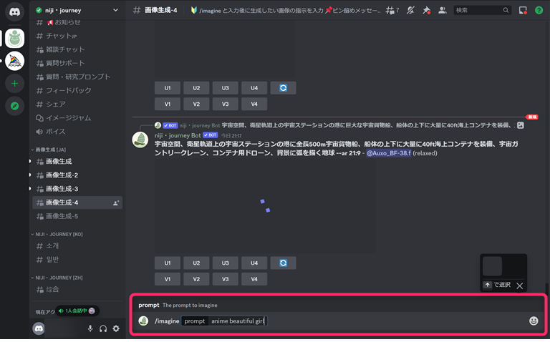
Task: Open emoji picker smiley icon
Action: 534,321
